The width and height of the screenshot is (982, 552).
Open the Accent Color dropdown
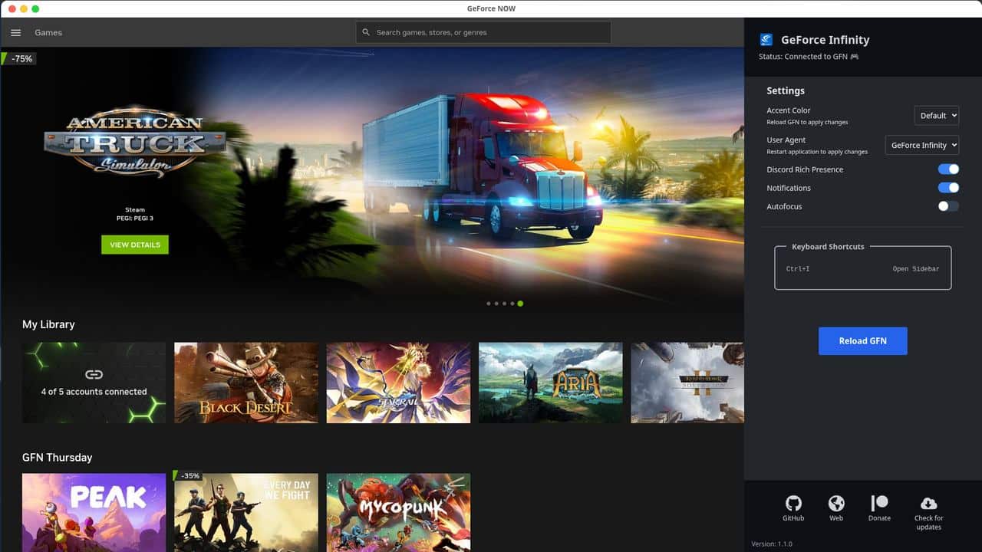pyautogui.click(x=937, y=115)
